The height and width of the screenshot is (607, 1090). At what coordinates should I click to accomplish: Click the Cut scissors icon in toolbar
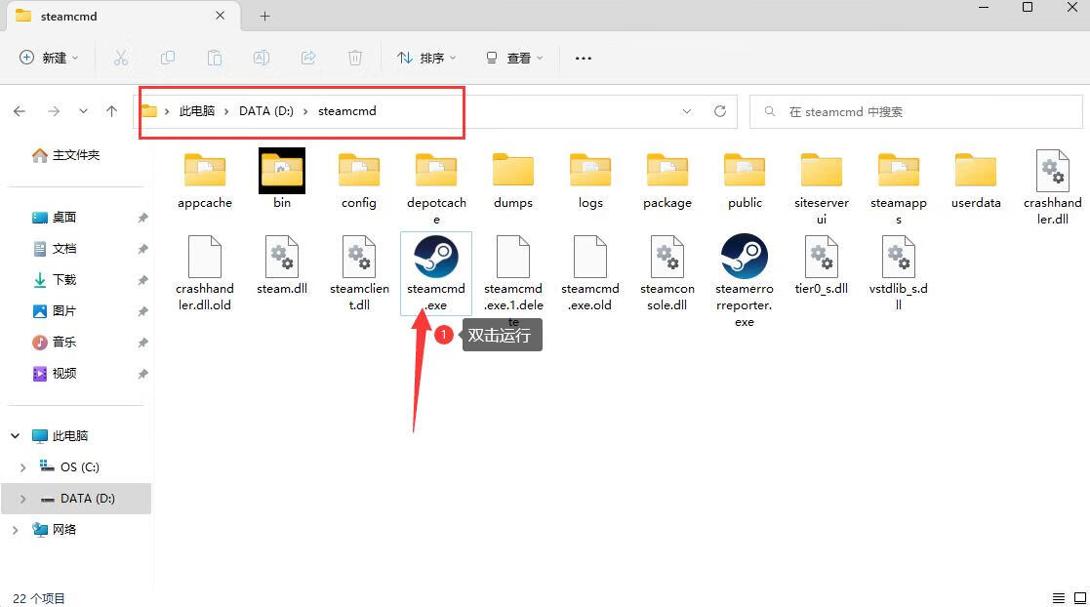[x=121, y=59]
